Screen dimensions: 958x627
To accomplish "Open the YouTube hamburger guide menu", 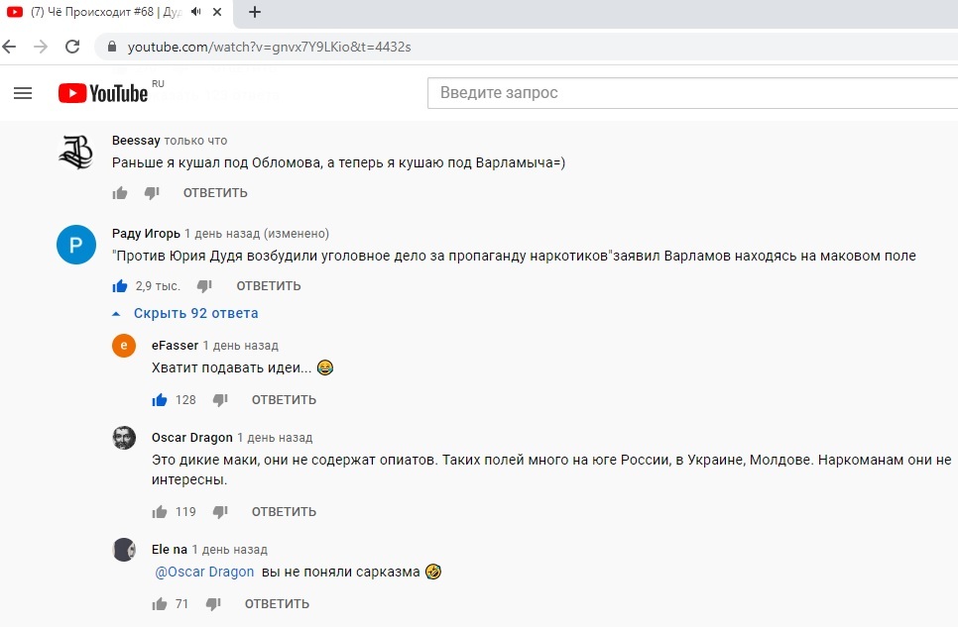I will [x=23, y=93].
